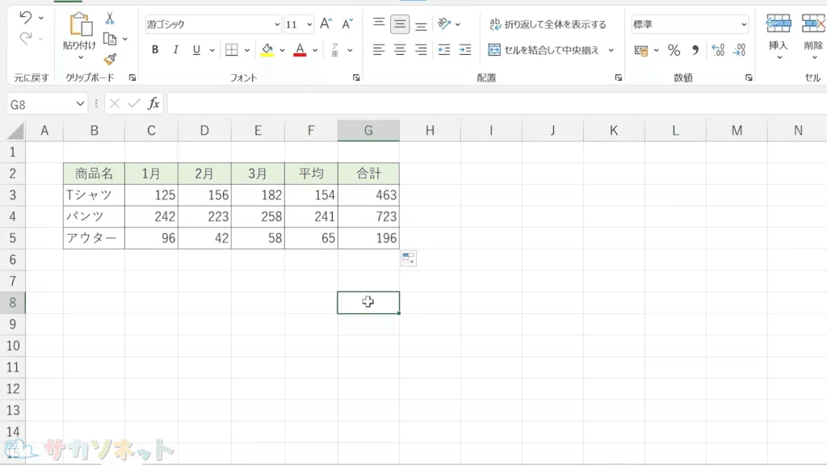Center text horizontally
Viewport: 827px width, 465px height.
pyautogui.click(x=400, y=49)
